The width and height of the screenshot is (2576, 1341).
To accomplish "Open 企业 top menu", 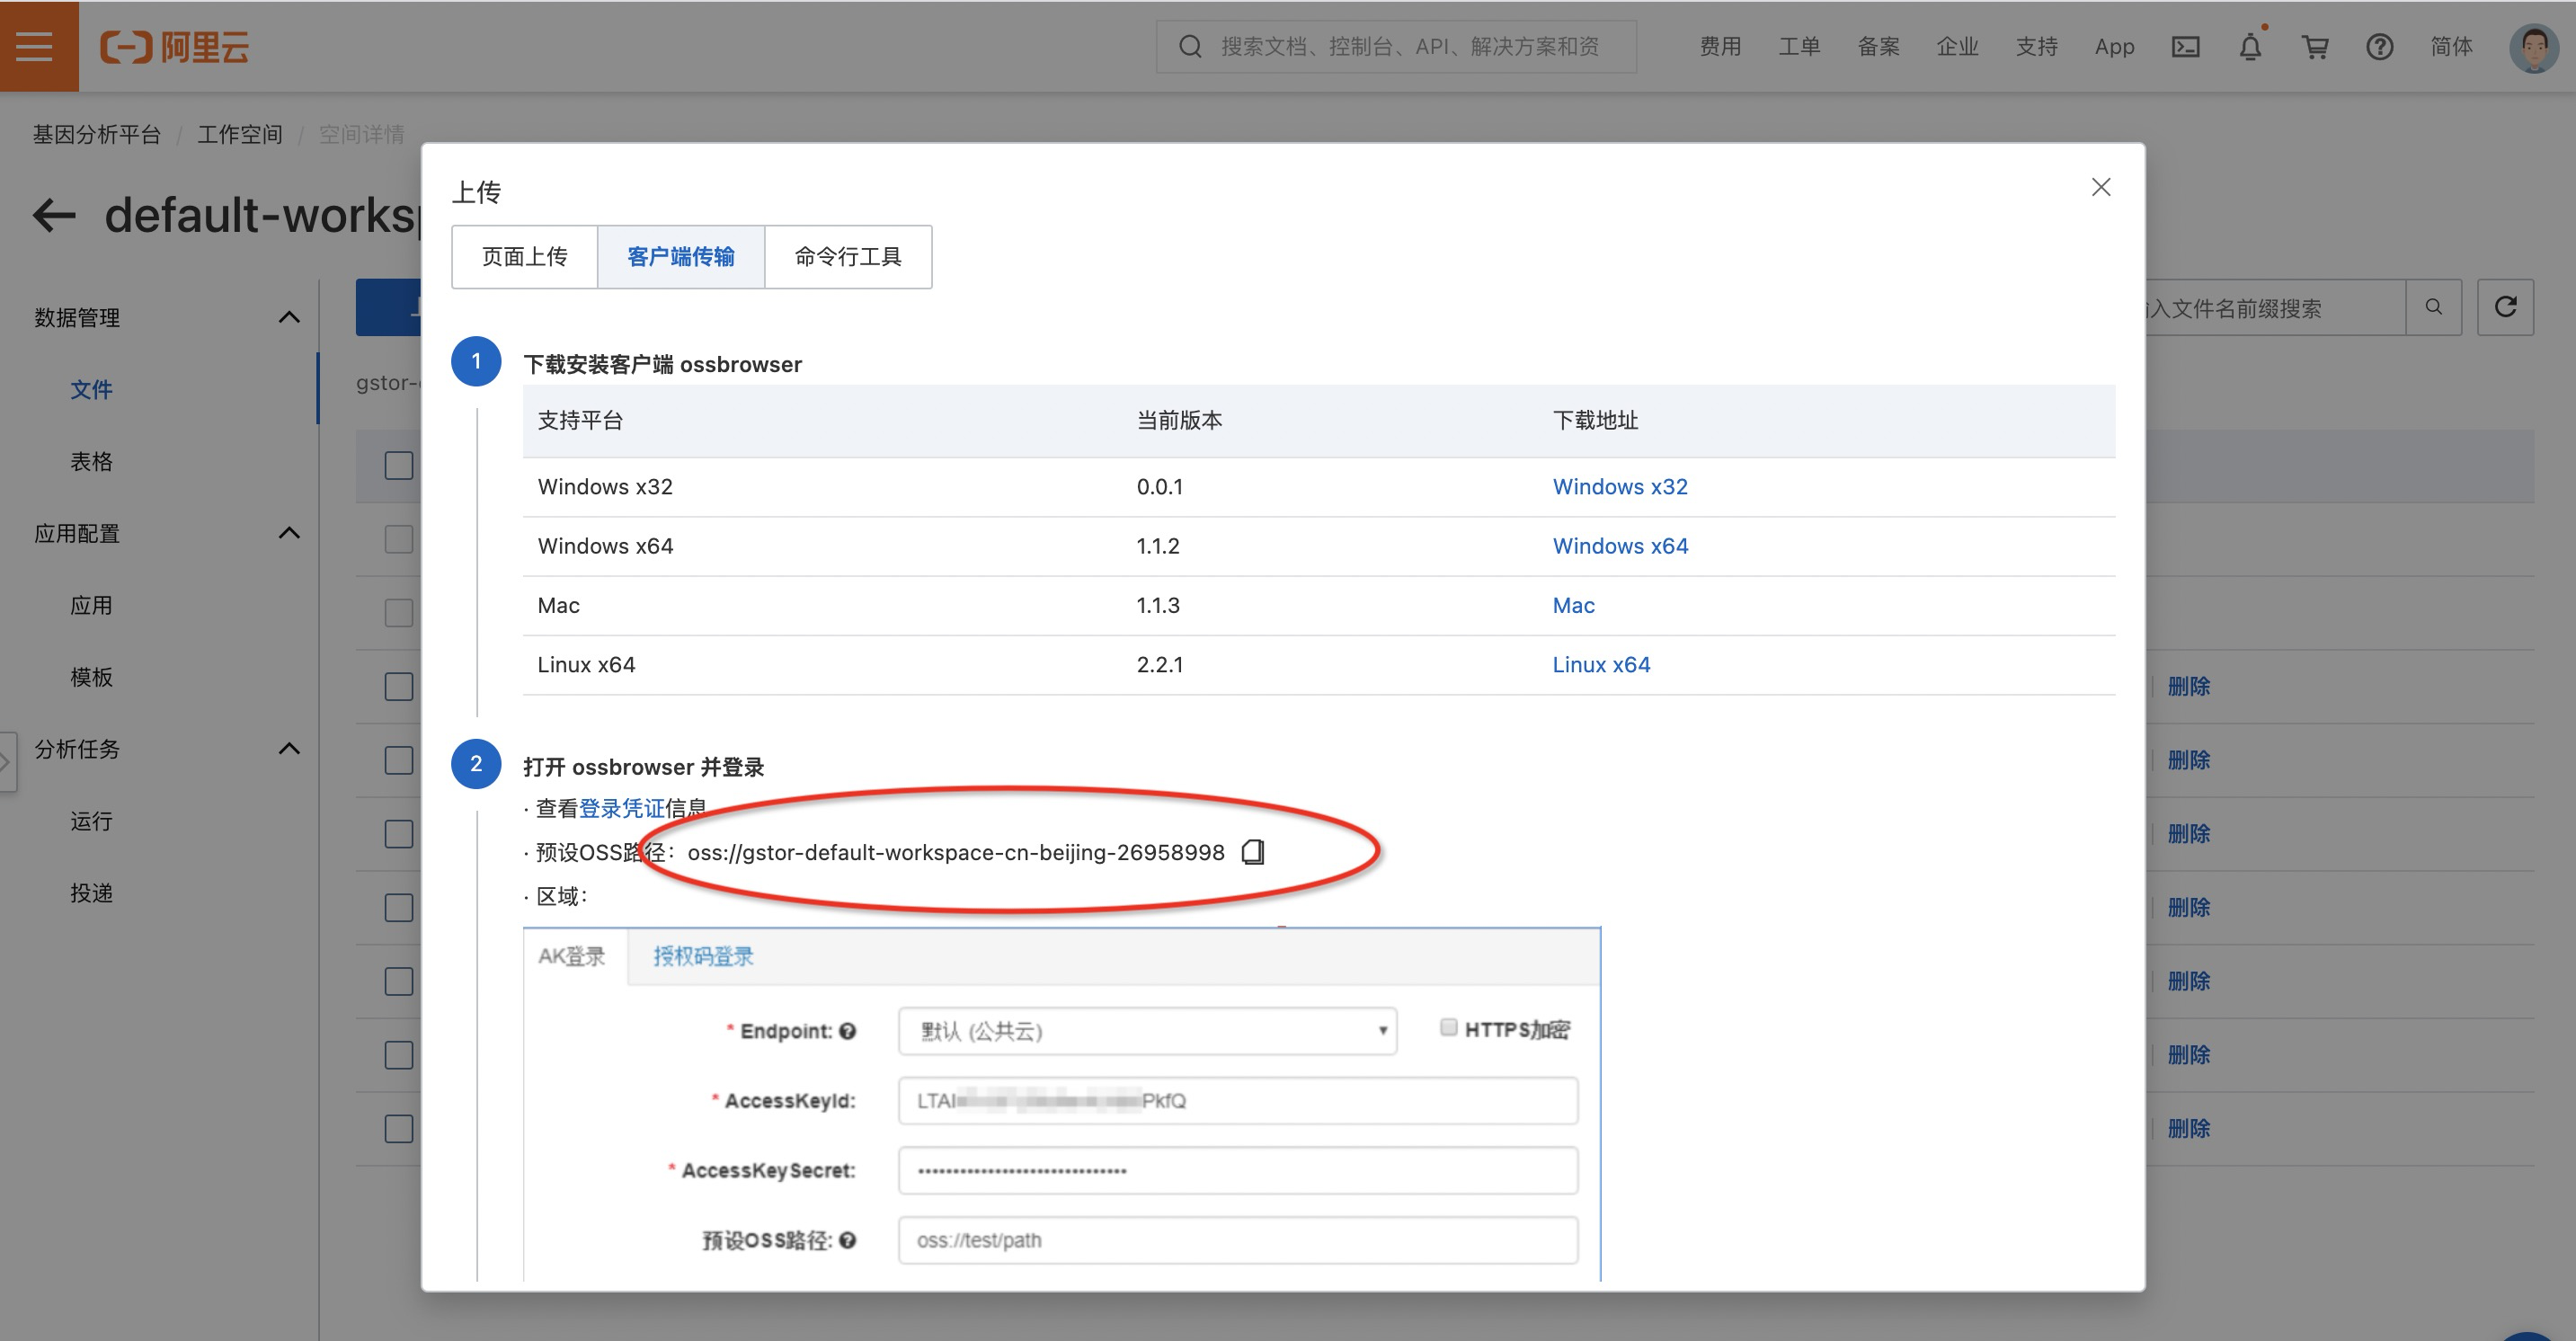I will 1957,47.
